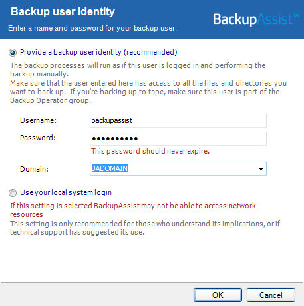The height and width of the screenshot is (306, 304).
Task: Click inside the Password field
Action: (x=178, y=138)
